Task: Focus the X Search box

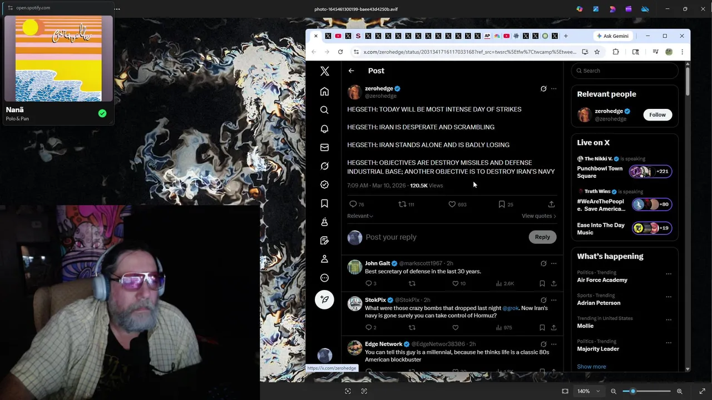Action: [x=625, y=71]
